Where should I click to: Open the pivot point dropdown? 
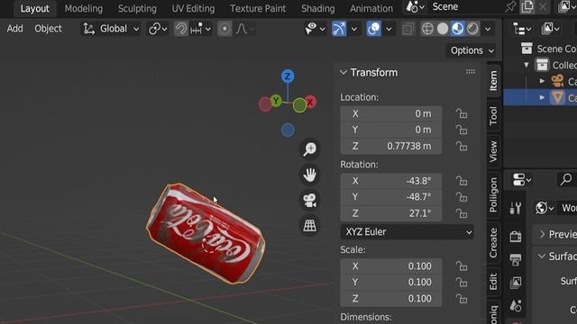click(x=158, y=29)
